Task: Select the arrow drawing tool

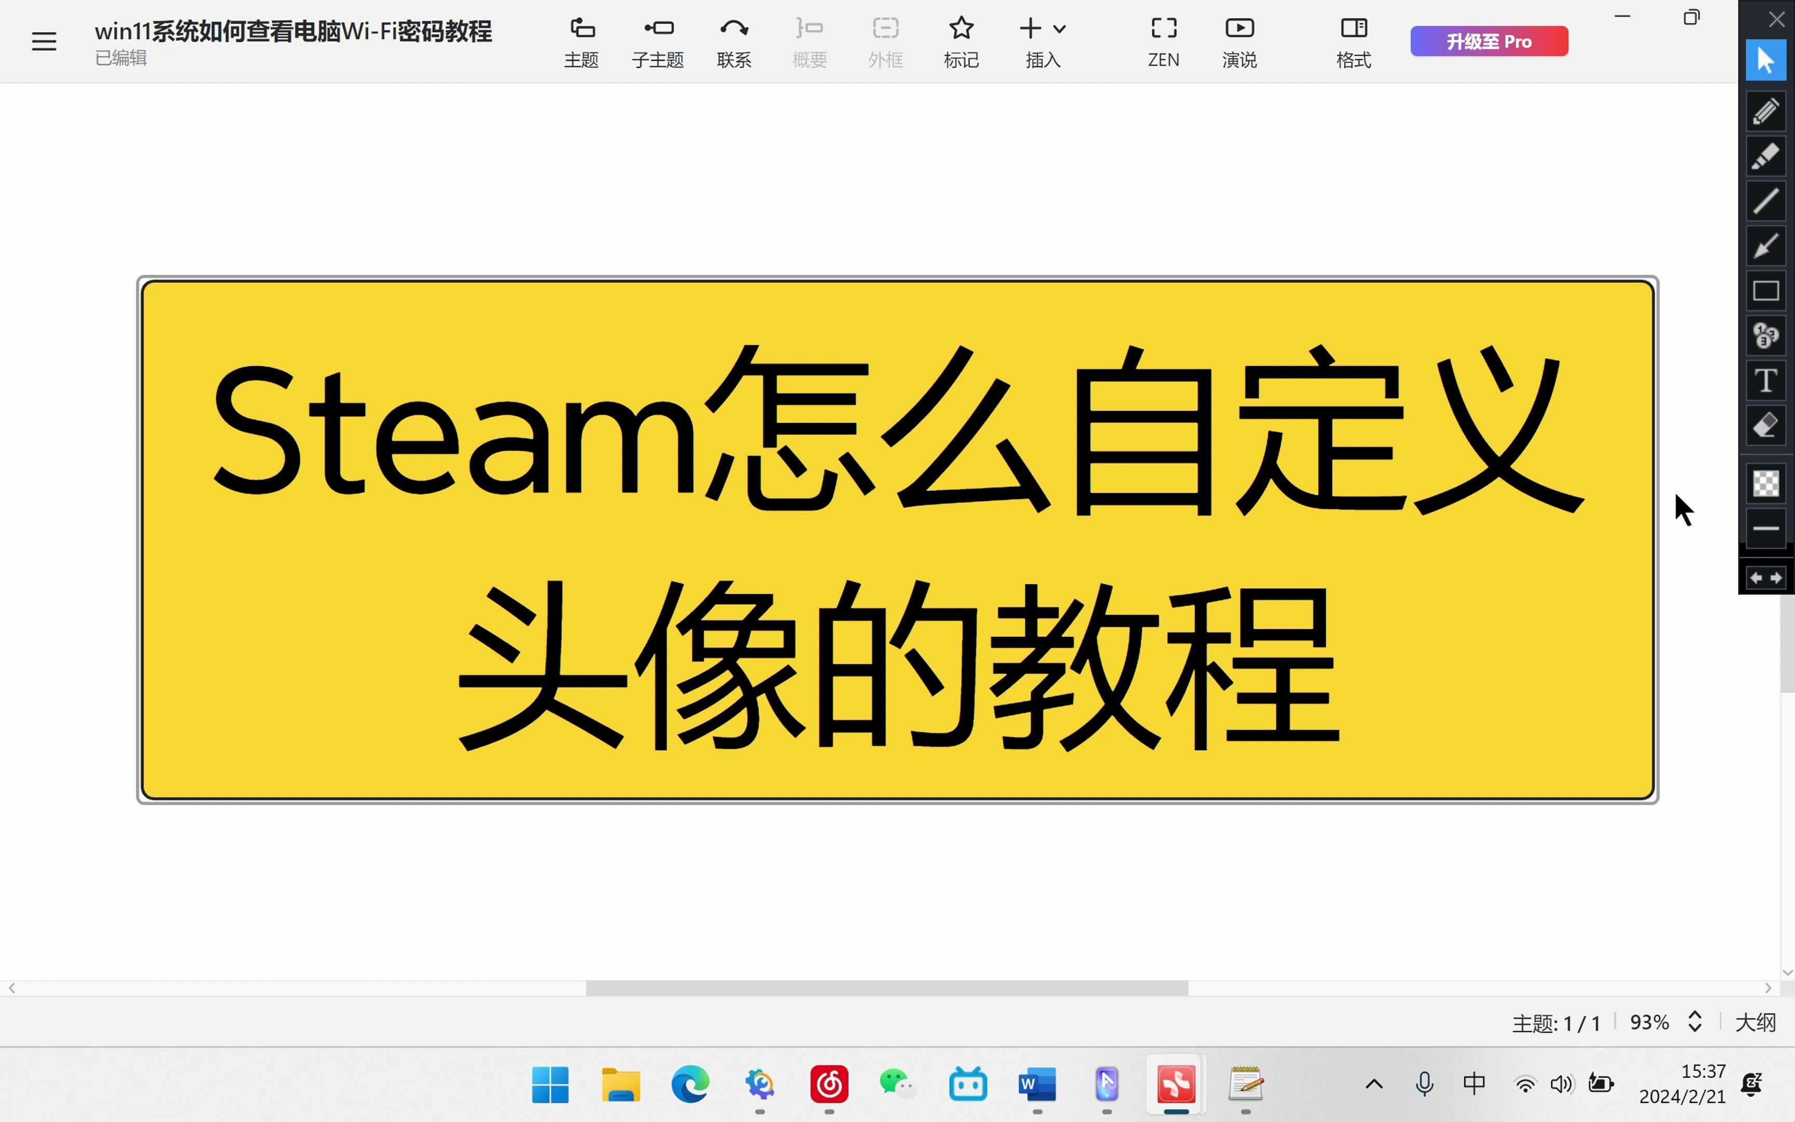Action: [1766, 246]
